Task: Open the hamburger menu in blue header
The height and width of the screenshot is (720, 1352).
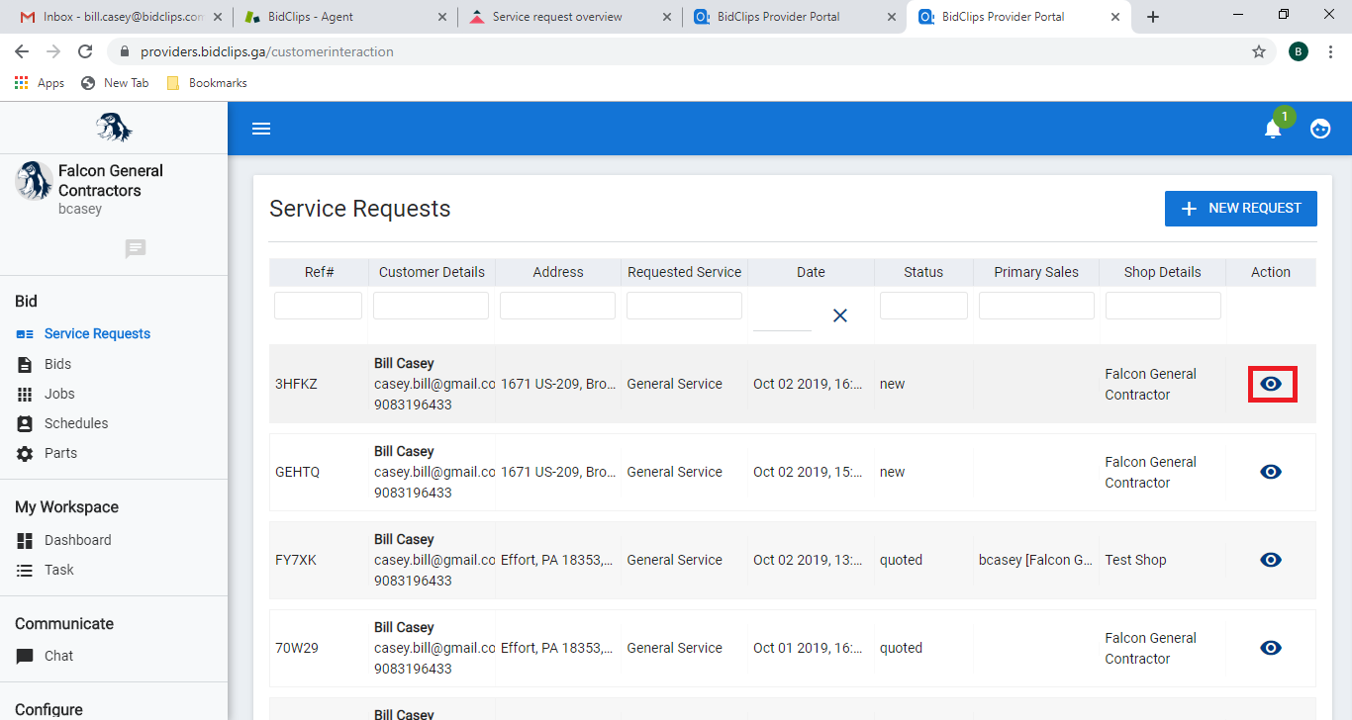Action: (x=261, y=129)
